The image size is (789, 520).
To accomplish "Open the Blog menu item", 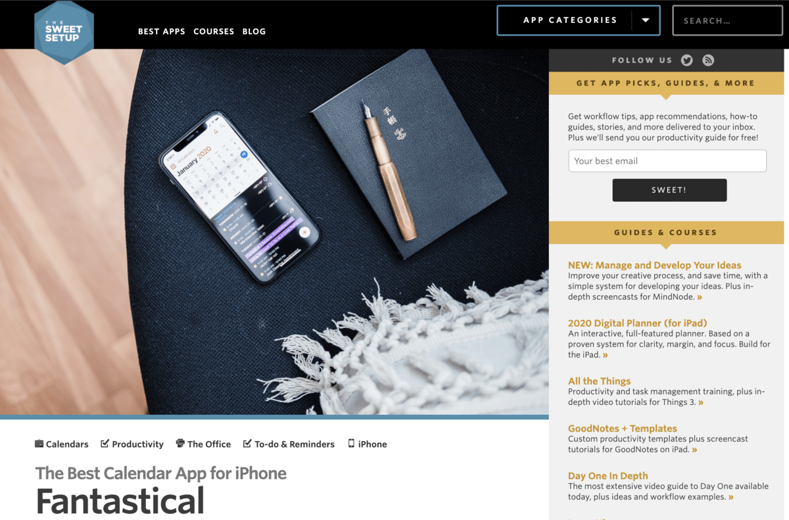I will [254, 32].
